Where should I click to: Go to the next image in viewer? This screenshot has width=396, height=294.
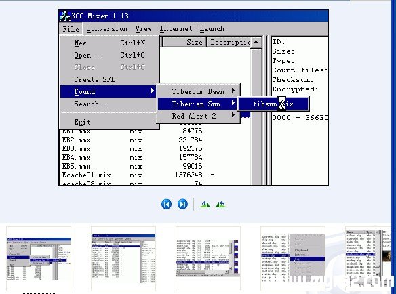(182, 204)
